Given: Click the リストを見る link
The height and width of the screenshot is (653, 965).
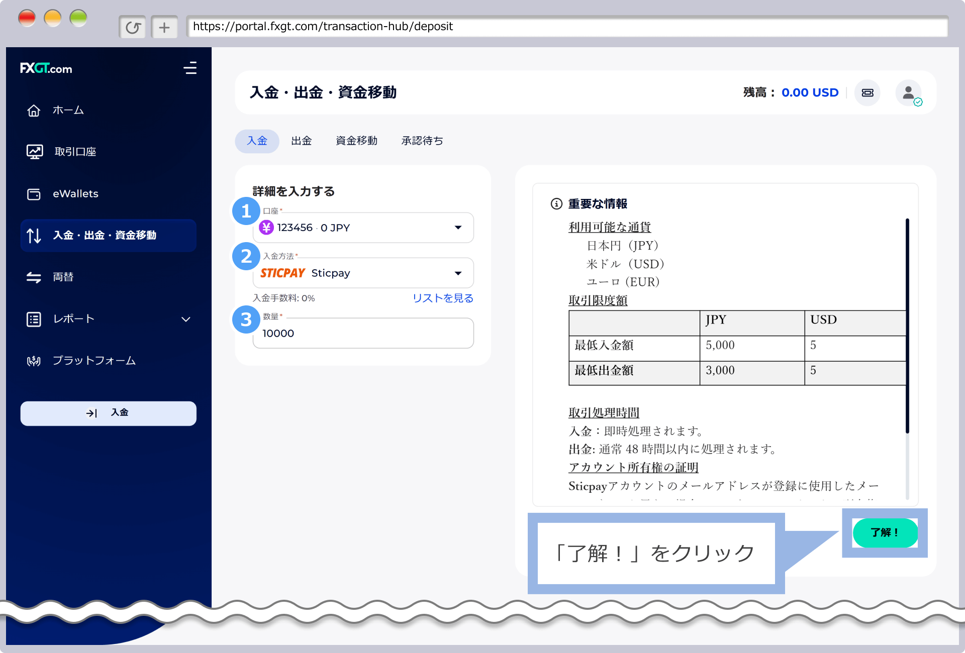Looking at the screenshot, I should coord(443,298).
